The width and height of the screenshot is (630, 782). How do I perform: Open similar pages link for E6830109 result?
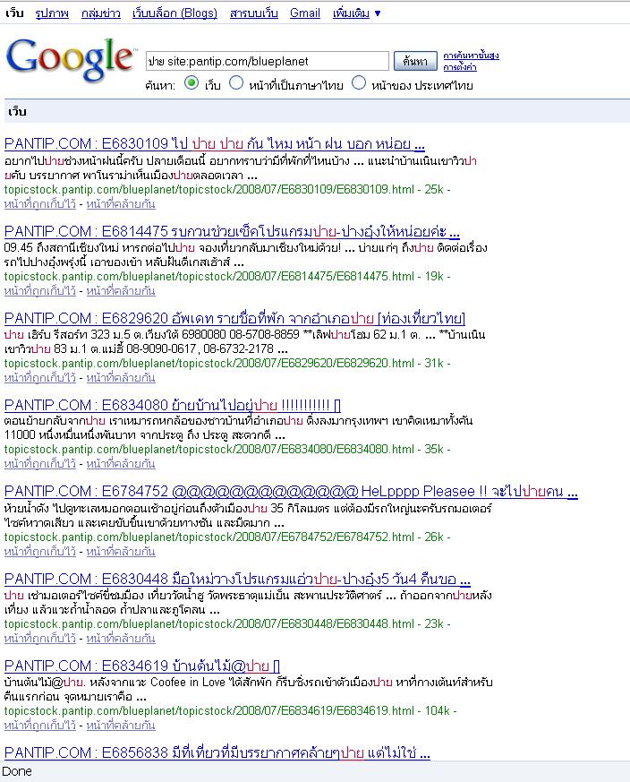(121, 204)
